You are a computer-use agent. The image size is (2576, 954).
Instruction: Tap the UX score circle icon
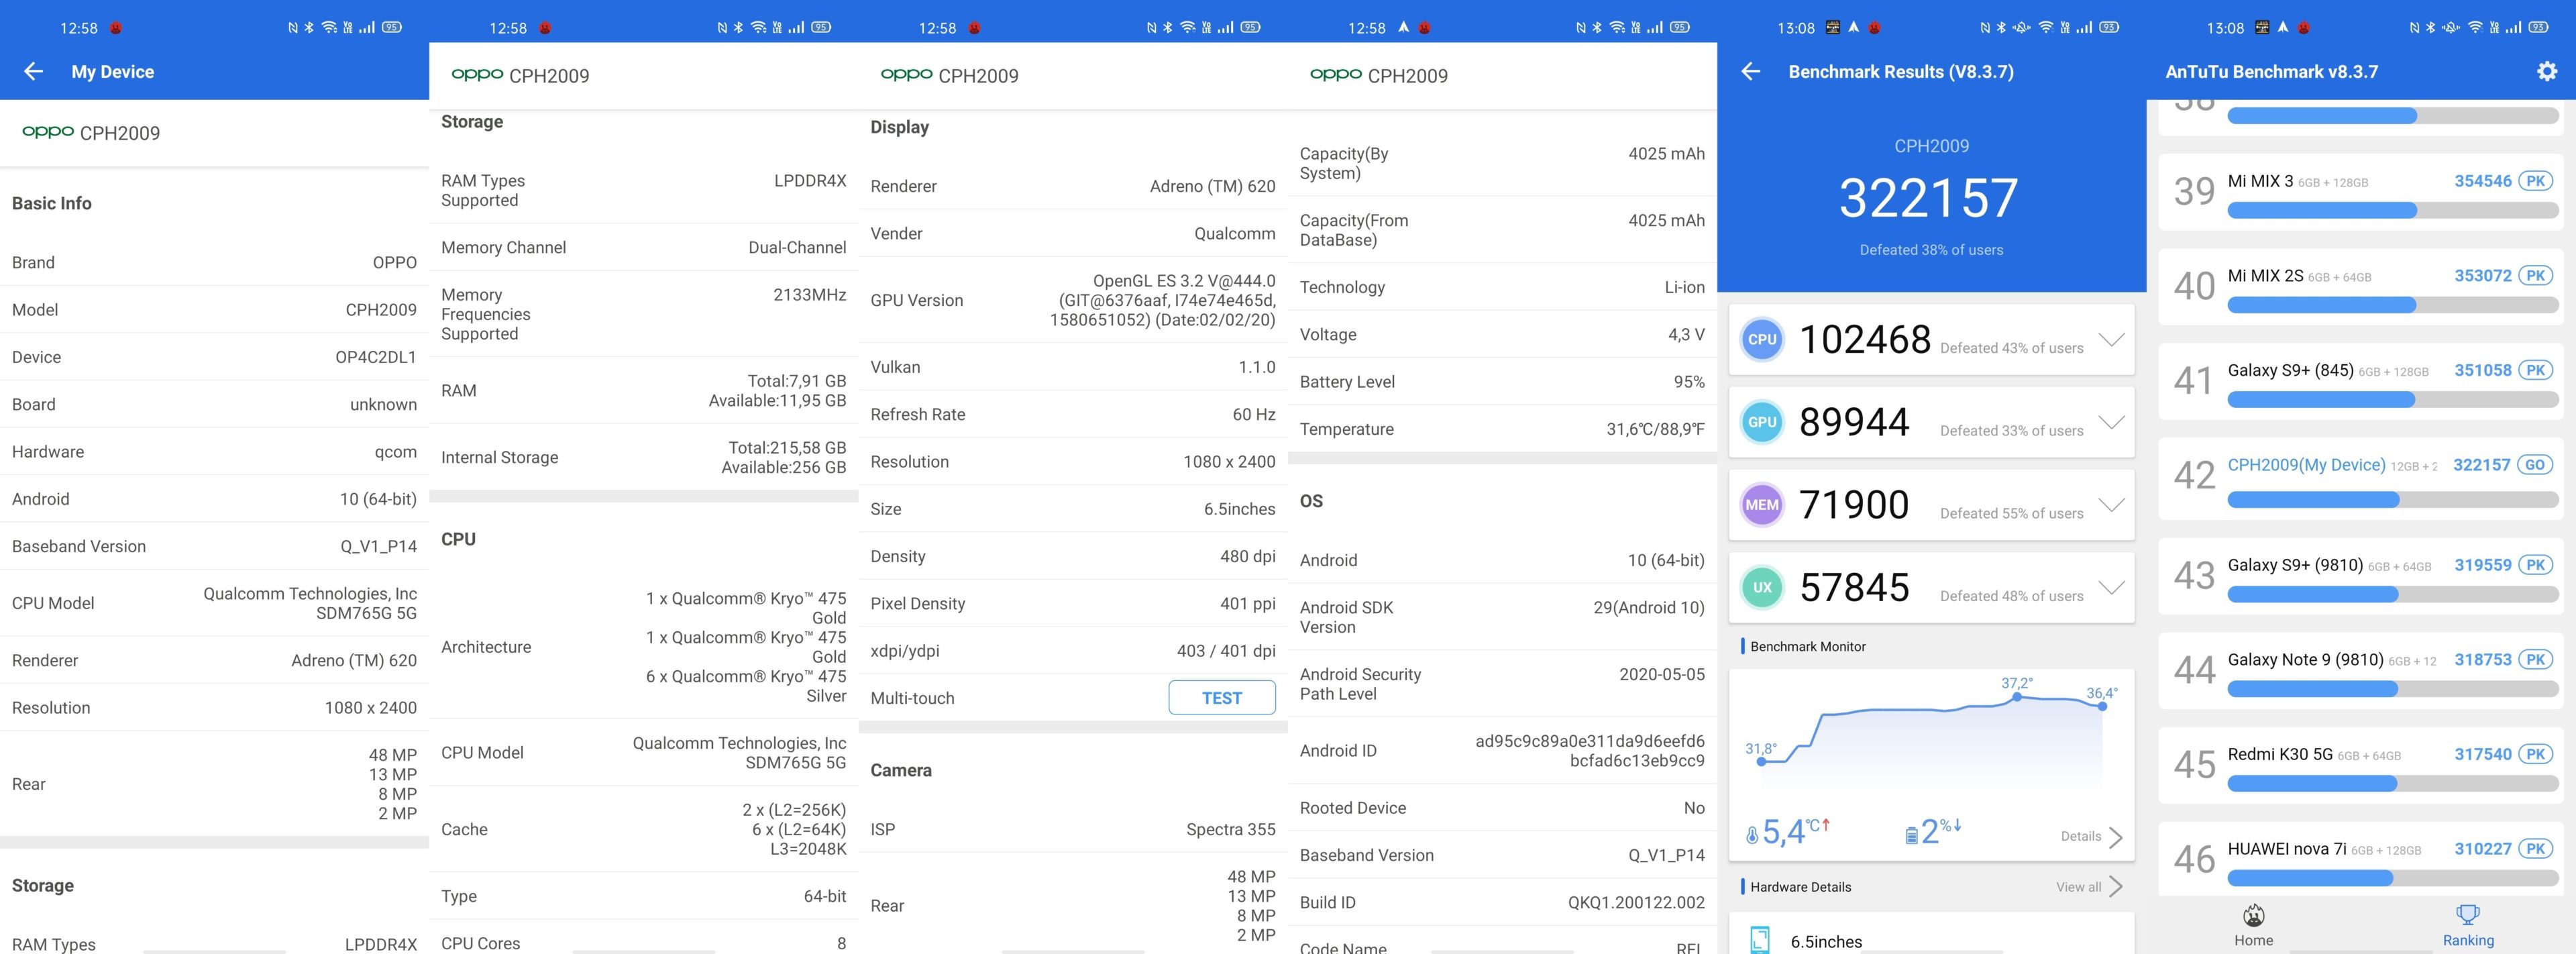click(x=1761, y=588)
